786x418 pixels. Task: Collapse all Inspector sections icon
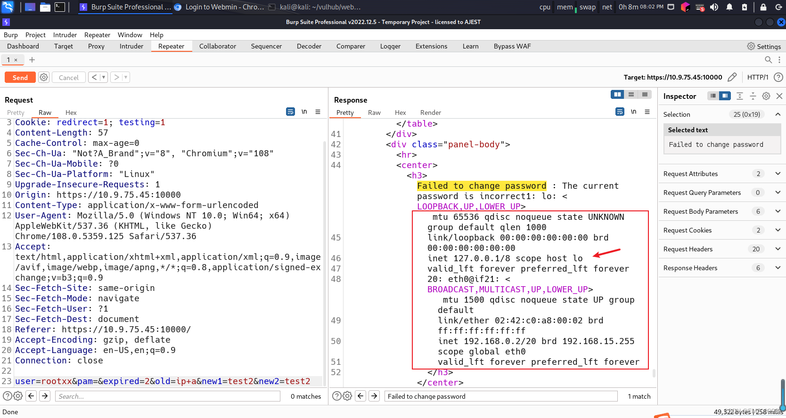click(753, 96)
